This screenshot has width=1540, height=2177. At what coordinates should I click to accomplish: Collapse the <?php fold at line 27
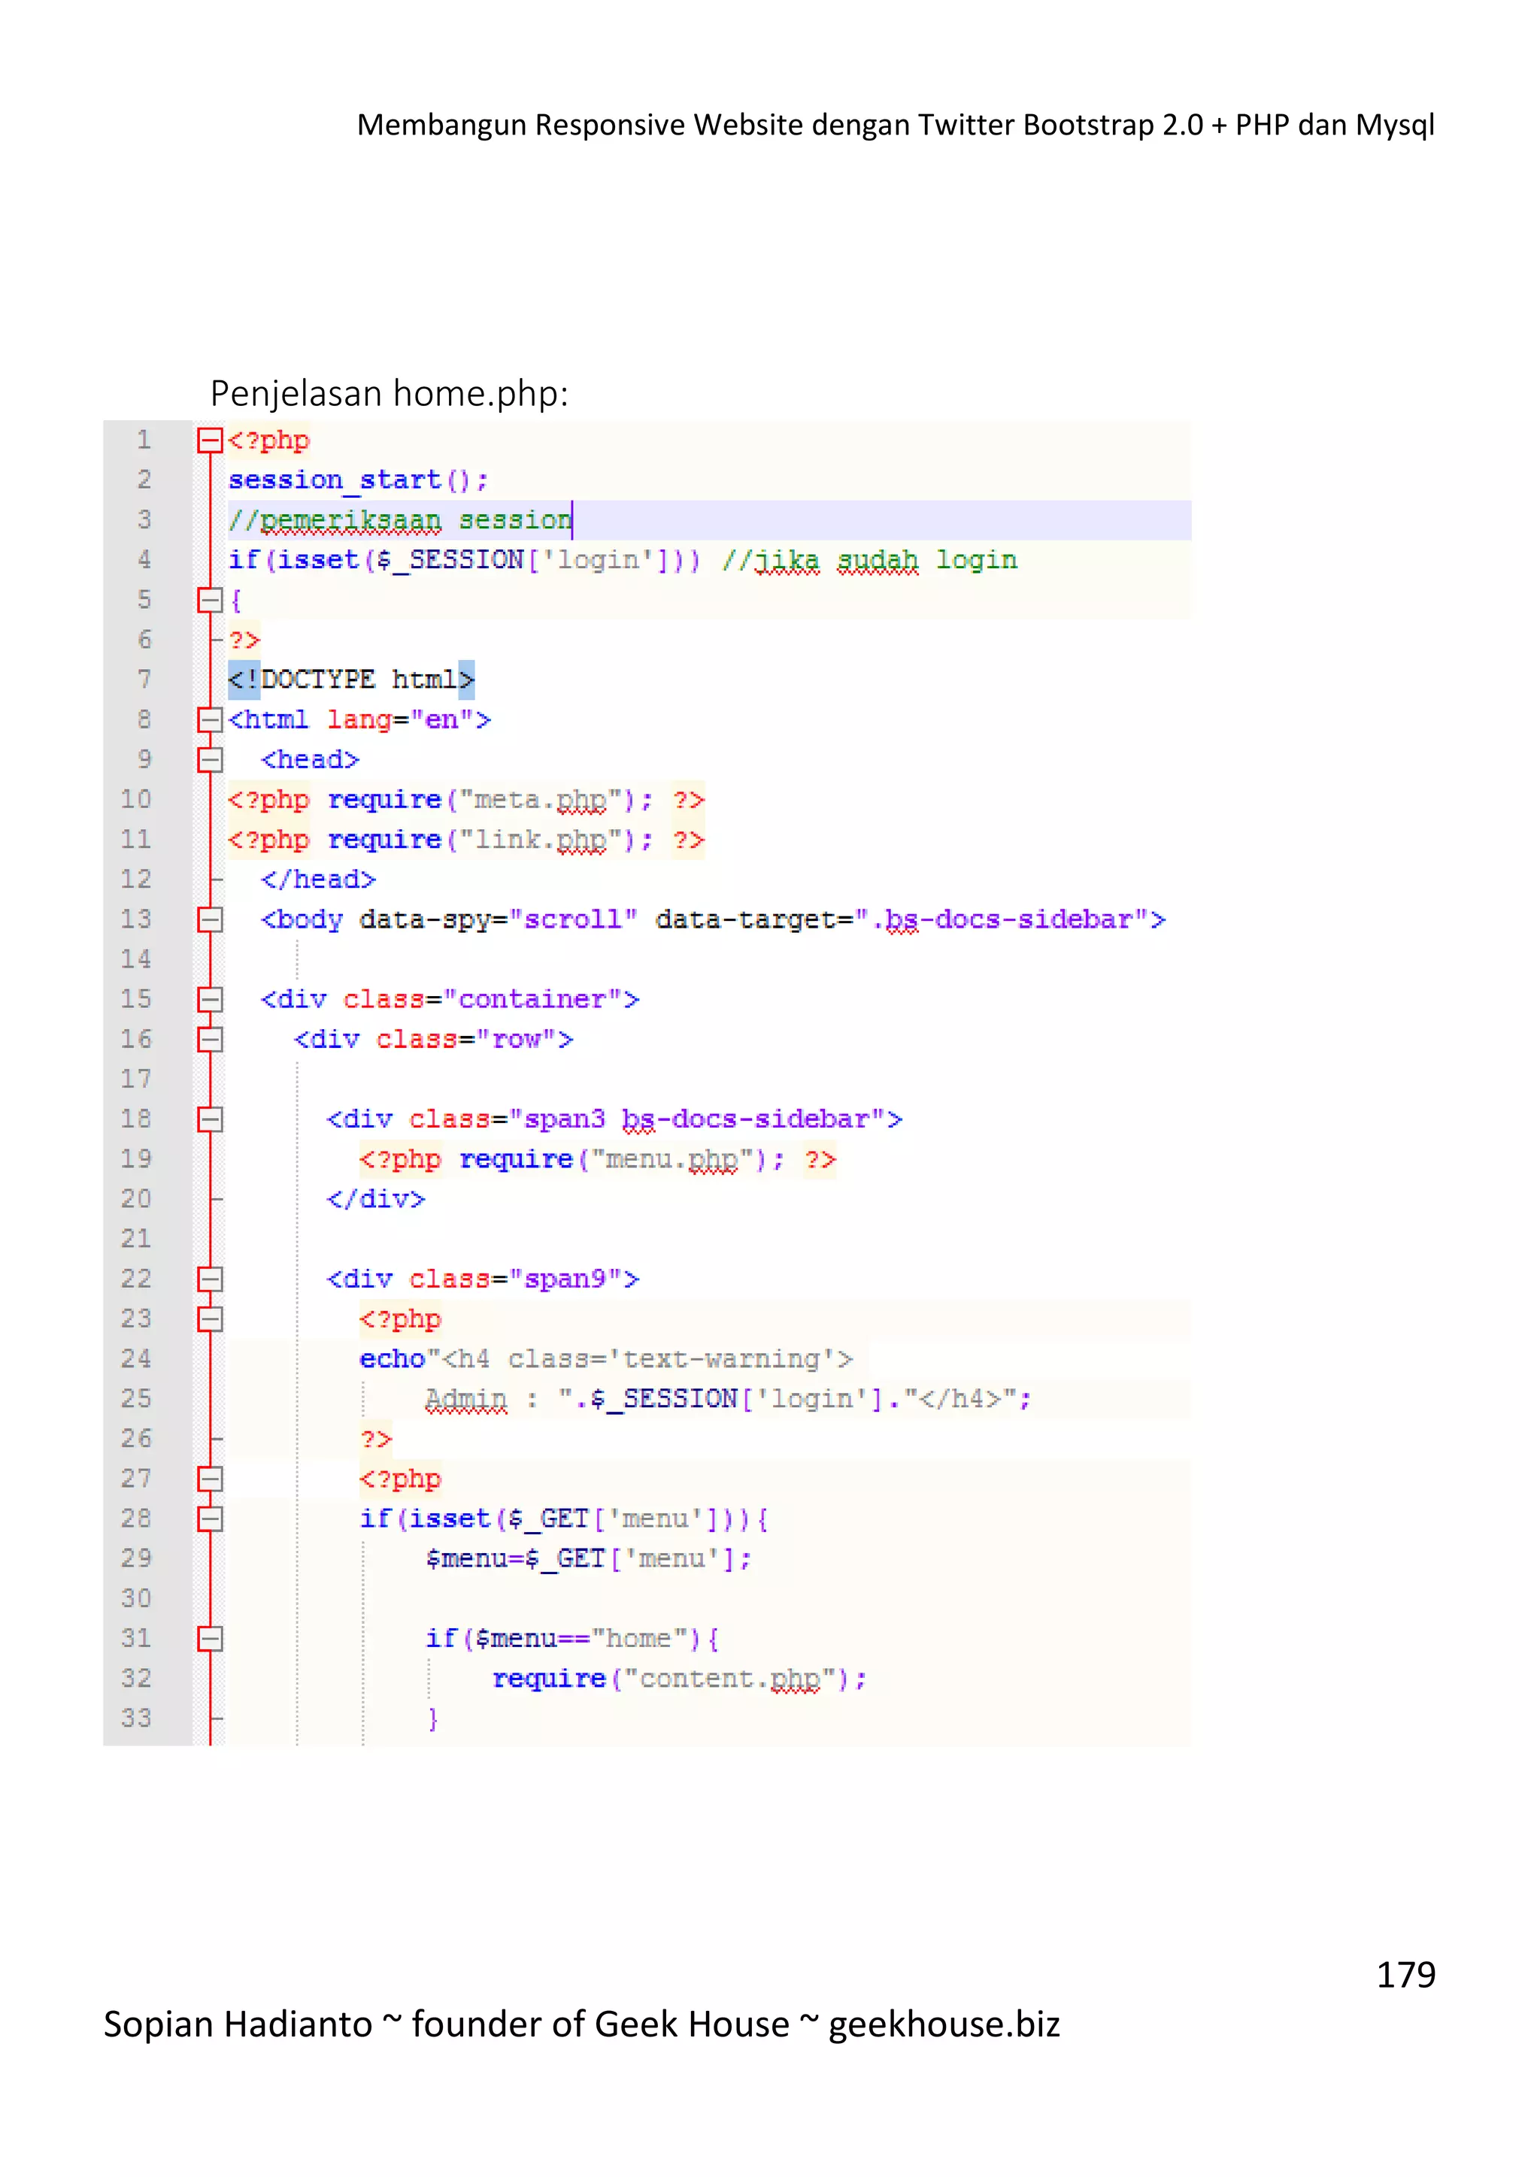[210, 1478]
